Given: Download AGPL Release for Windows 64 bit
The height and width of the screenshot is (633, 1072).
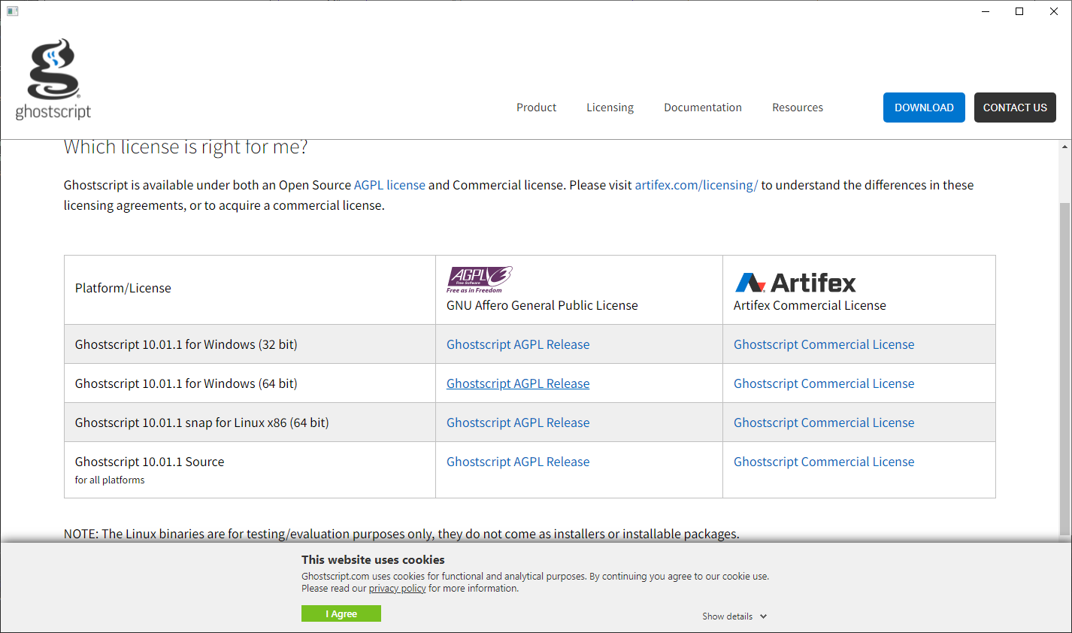Looking at the screenshot, I should coord(517,383).
